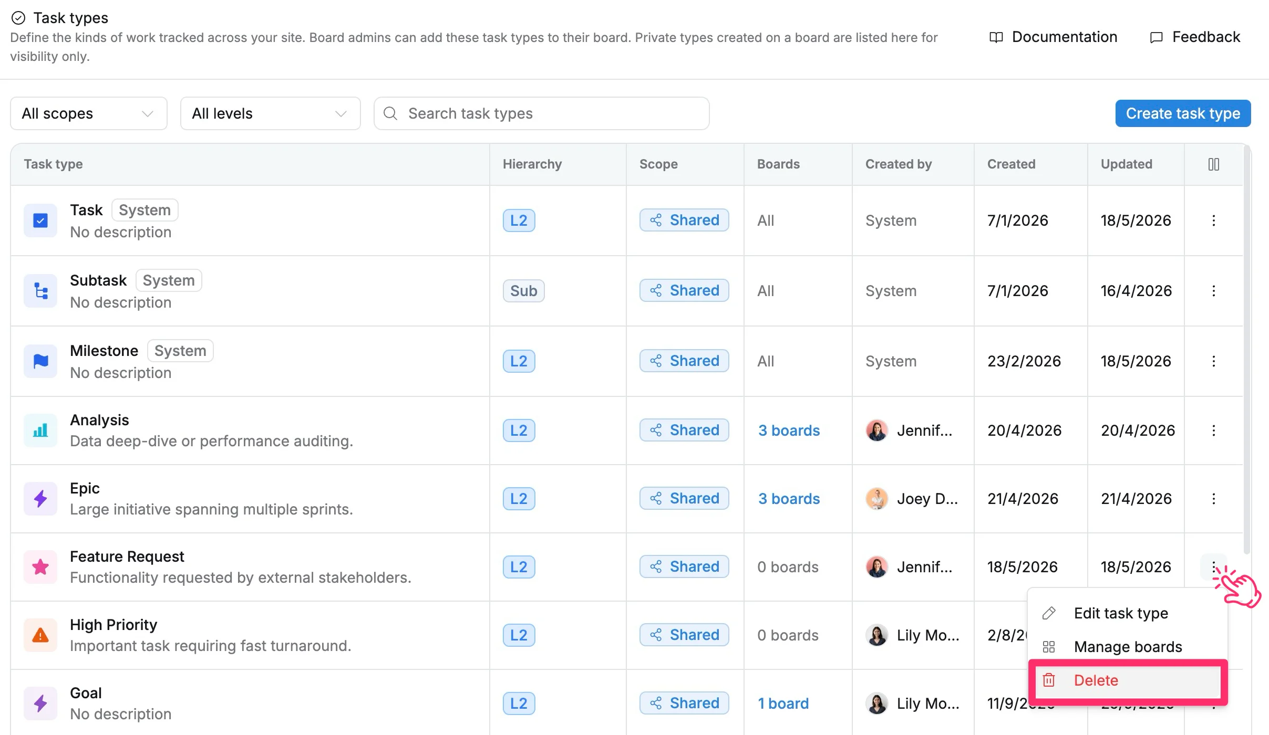Expand the All scopes dropdown
The height and width of the screenshot is (735, 1269).
(x=89, y=113)
